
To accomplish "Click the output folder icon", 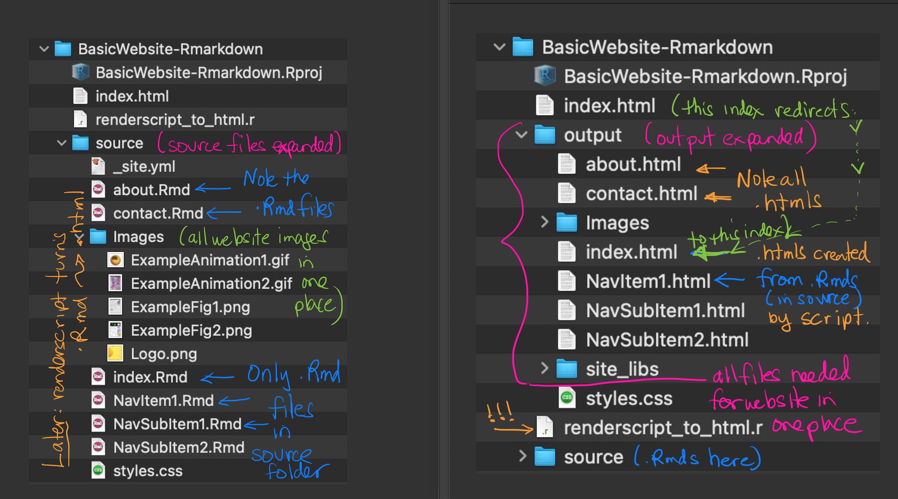I will click(x=545, y=135).
